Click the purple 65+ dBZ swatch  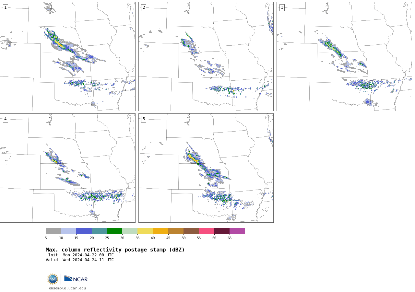point(237,231)
